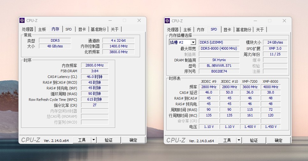This screenshot has height=161, width=308.
Task: Click BL.9BWWR.571 part number value
Action: [x=219, y=66]
